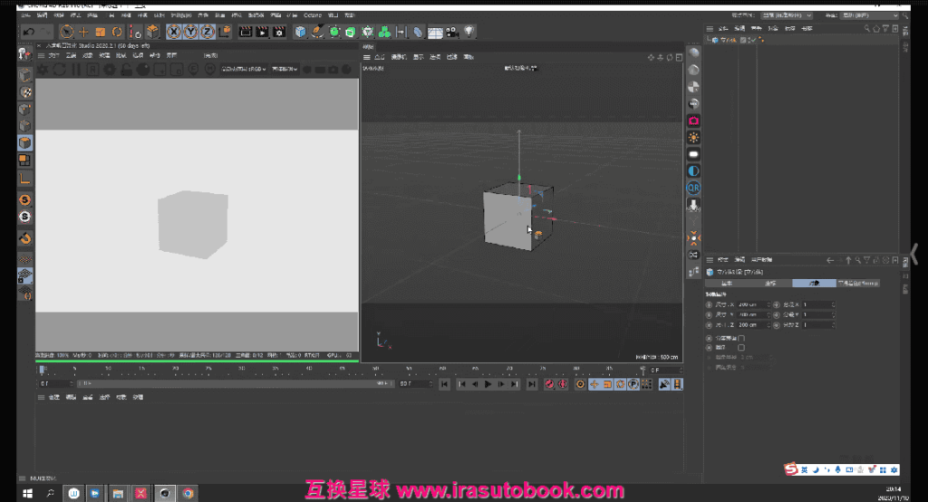Toggle Autokeying red button
The image size is (928, 502).
point(563,384)
